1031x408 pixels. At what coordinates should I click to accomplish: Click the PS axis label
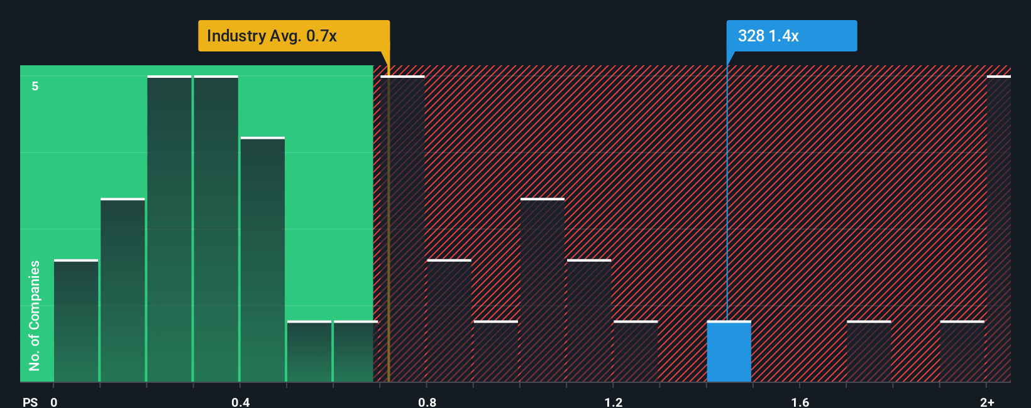30,402
